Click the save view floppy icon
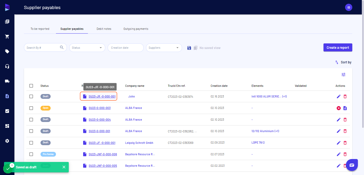This screenshot has width=364, height=175. (189, 48)
